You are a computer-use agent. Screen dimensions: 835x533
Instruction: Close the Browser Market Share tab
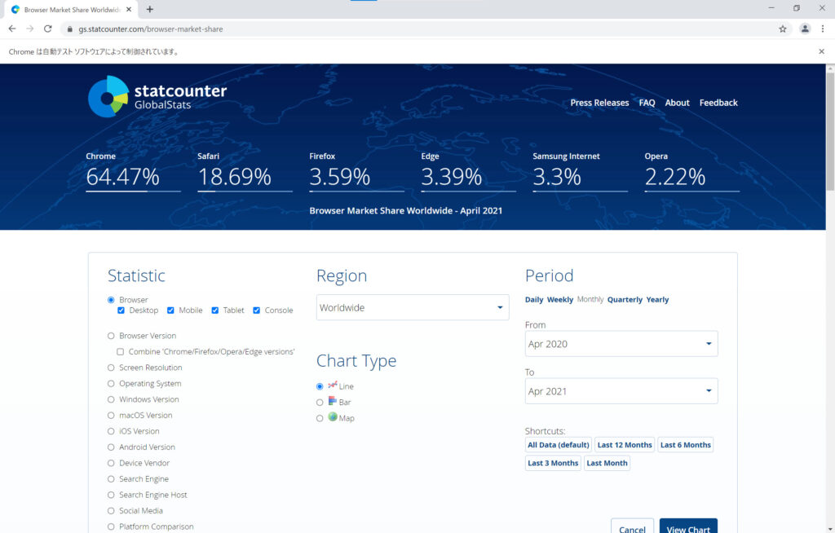click(x=129, y=9)
